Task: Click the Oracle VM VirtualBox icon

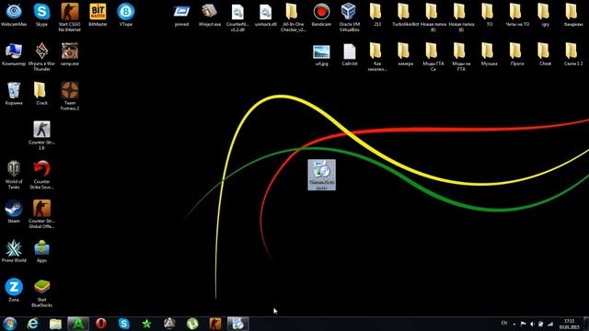Action: [x=349, y=17]
